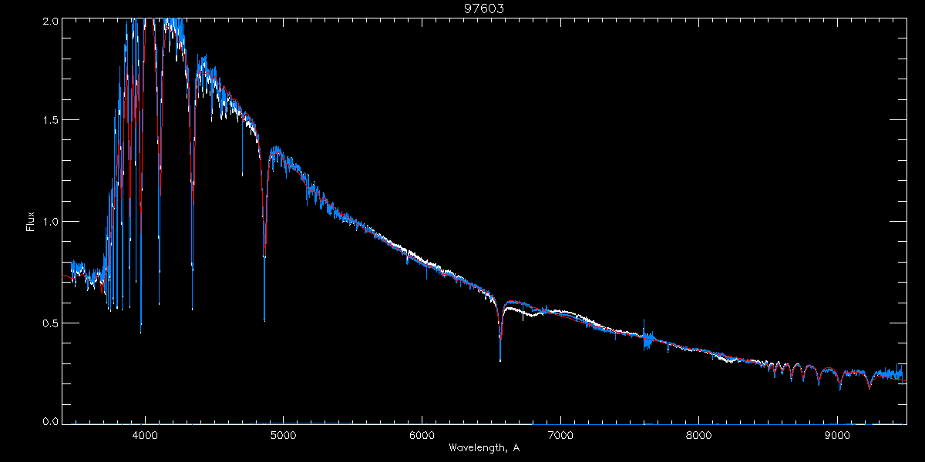Image resolution: width=925 pixels, height=462 pixels.
Task: Click the 6000 wavelength tick label
Action: point(422,435)
